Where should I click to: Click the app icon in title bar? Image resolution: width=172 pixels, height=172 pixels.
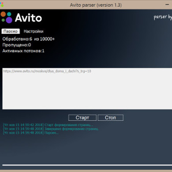2,4
